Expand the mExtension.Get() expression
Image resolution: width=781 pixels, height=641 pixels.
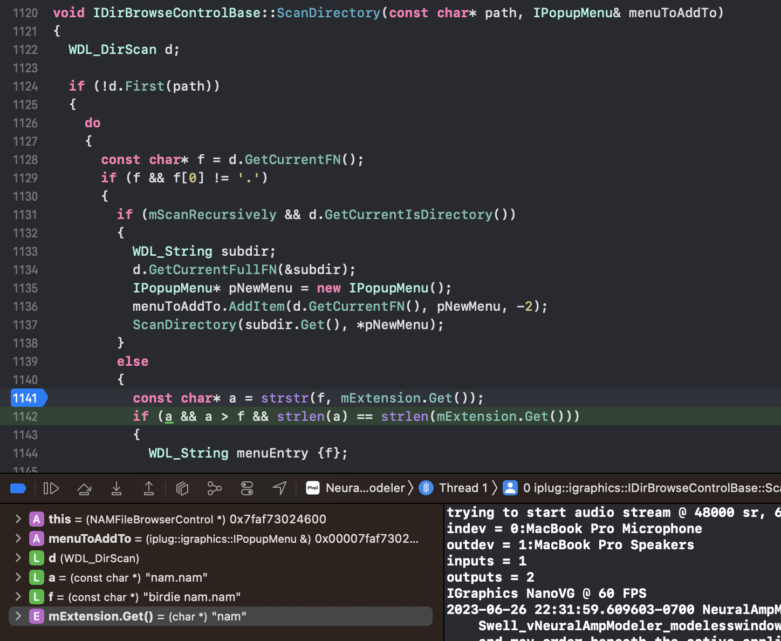(x=18, y=616)
